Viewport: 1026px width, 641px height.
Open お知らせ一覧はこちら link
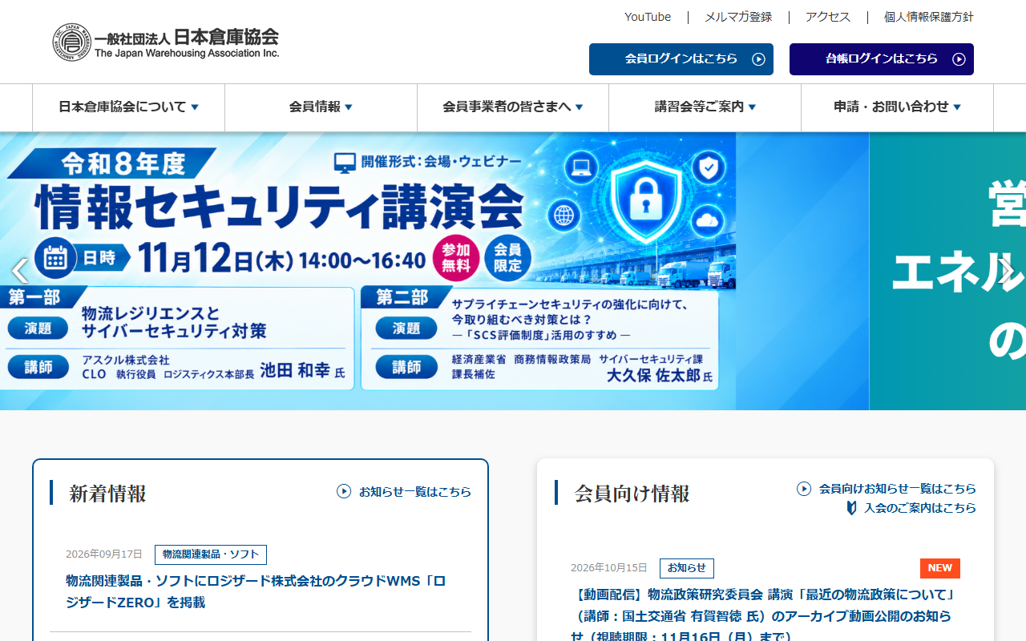pyautogui.click(x=414, y=491)
